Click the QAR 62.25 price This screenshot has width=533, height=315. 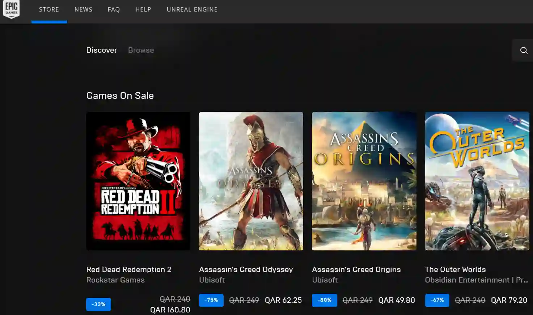point(283,300)
